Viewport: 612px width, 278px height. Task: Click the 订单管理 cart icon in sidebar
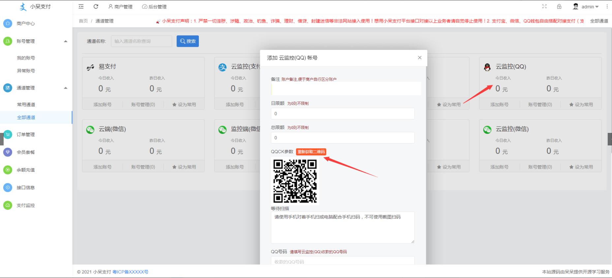click(8, 135)
